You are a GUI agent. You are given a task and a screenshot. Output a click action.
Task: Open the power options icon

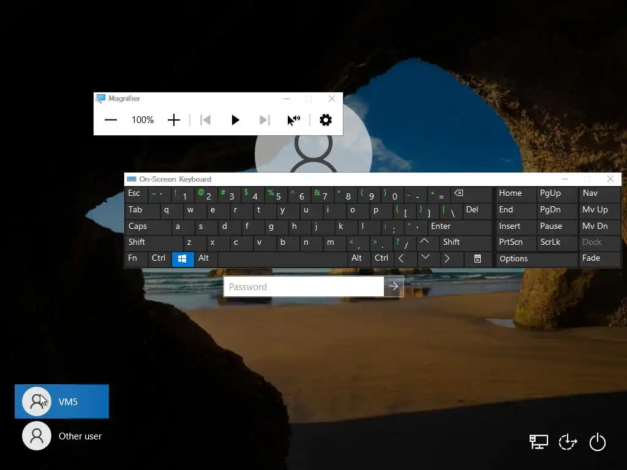tap(598, 442)
